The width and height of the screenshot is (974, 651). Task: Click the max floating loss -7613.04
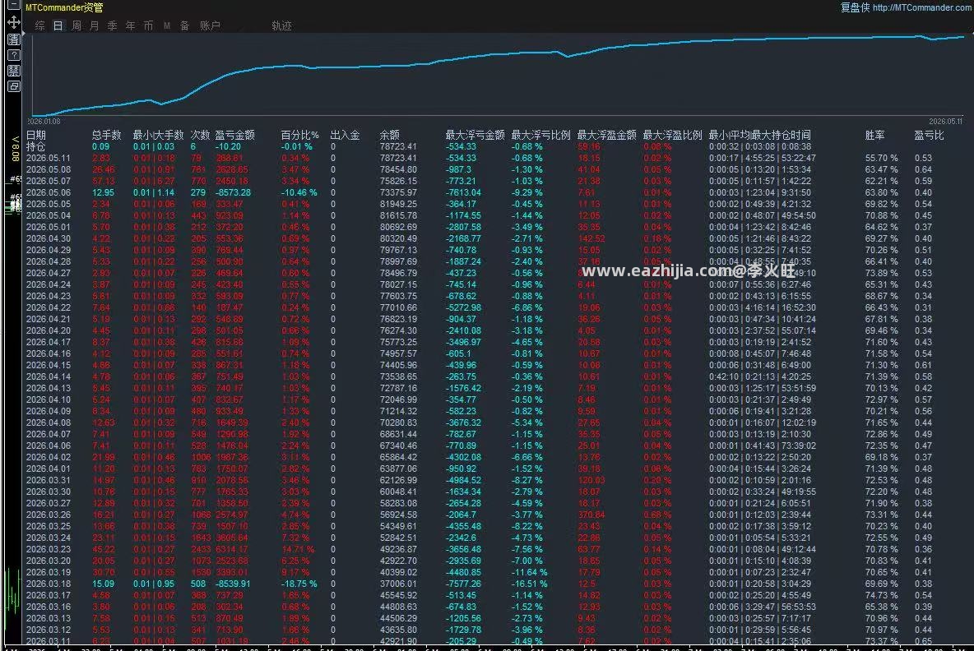pyautogui.click(x=463, y=192)
